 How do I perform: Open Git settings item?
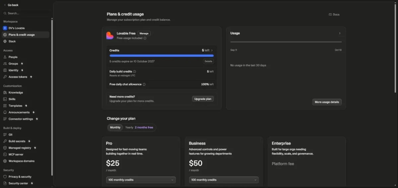tap(26, 134)
